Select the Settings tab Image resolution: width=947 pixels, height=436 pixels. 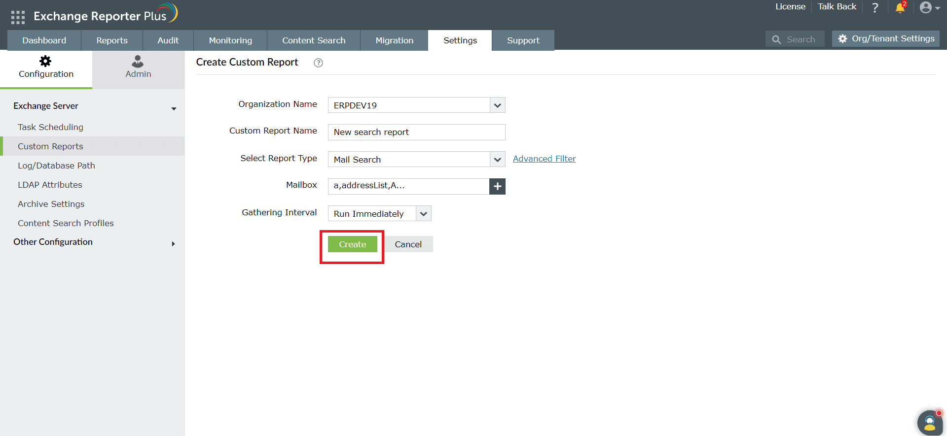[460, 40]
